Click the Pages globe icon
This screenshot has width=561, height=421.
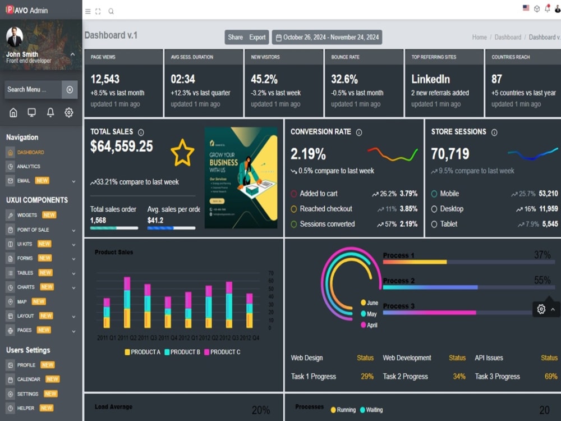[10, 331]
